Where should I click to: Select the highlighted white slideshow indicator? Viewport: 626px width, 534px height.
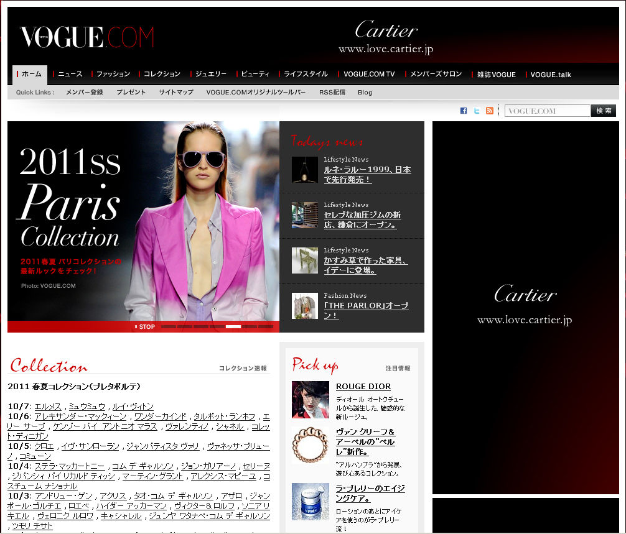233,326
